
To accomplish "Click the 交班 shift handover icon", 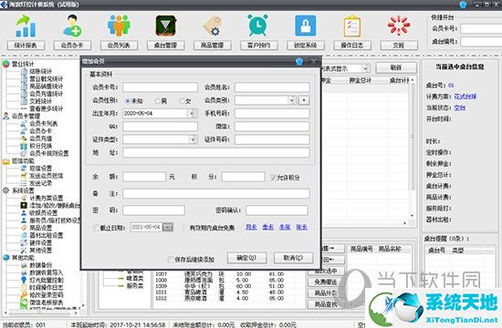I will coord(399,26).
